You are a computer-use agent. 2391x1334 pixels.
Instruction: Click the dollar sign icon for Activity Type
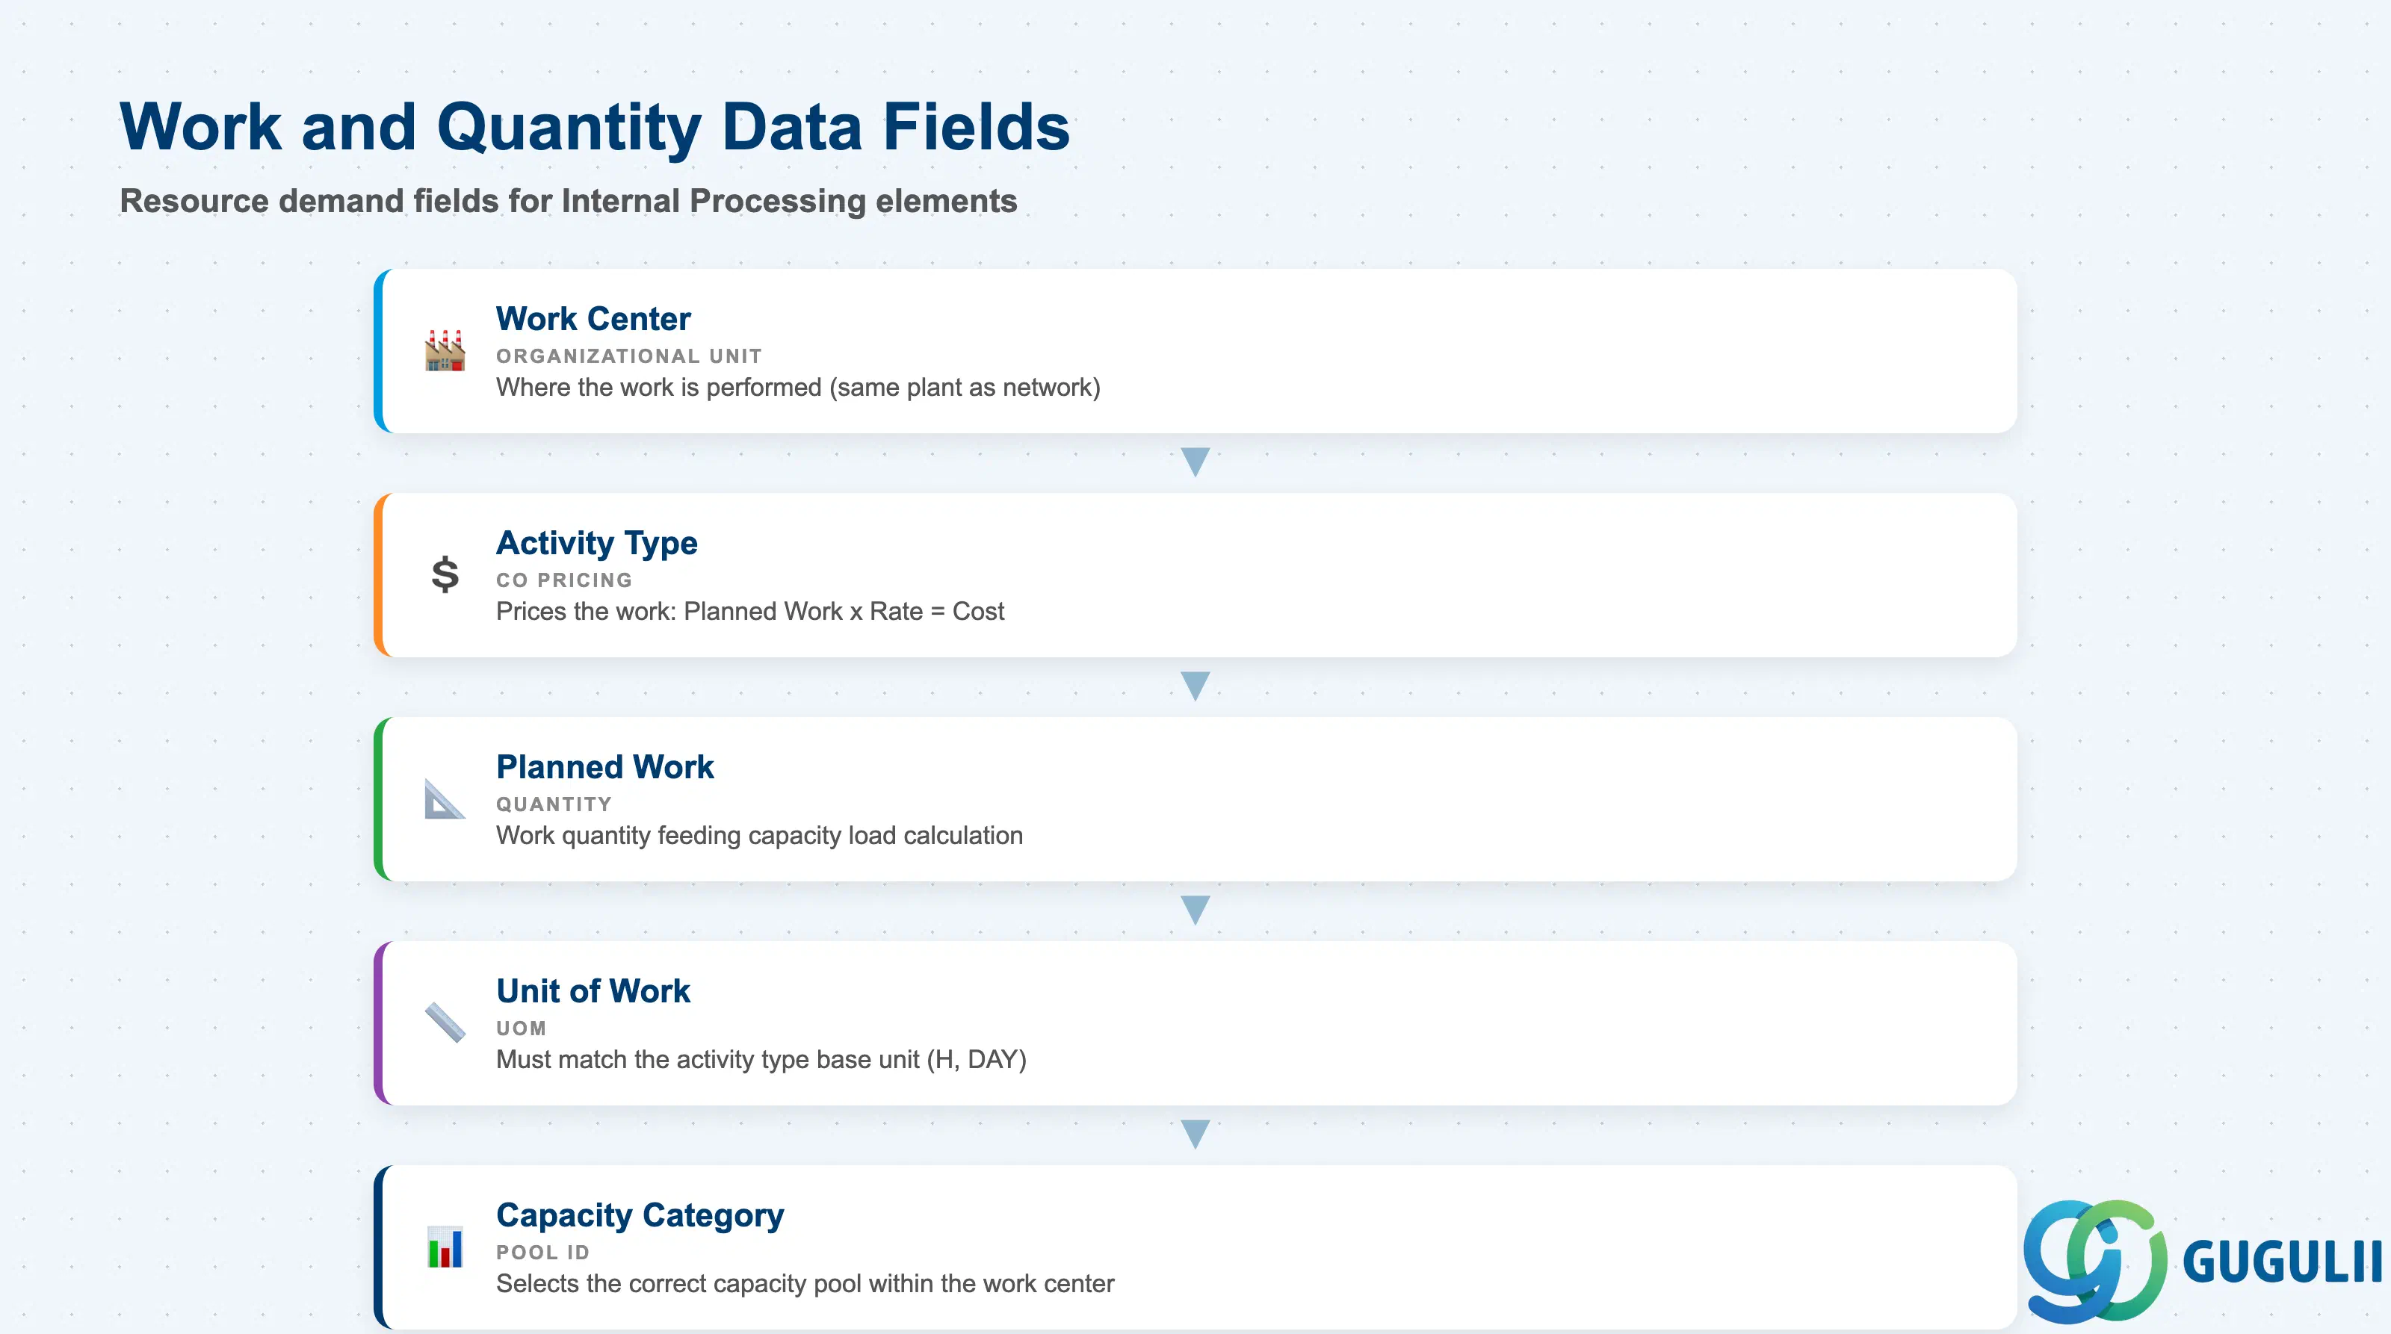445,574
